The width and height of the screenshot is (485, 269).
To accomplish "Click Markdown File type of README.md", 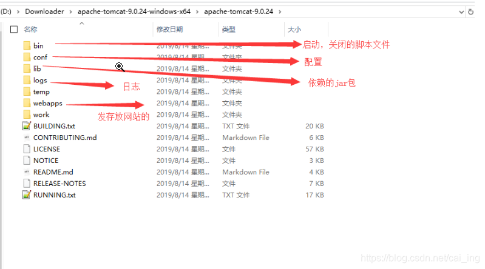I will (x=246, y=172).
